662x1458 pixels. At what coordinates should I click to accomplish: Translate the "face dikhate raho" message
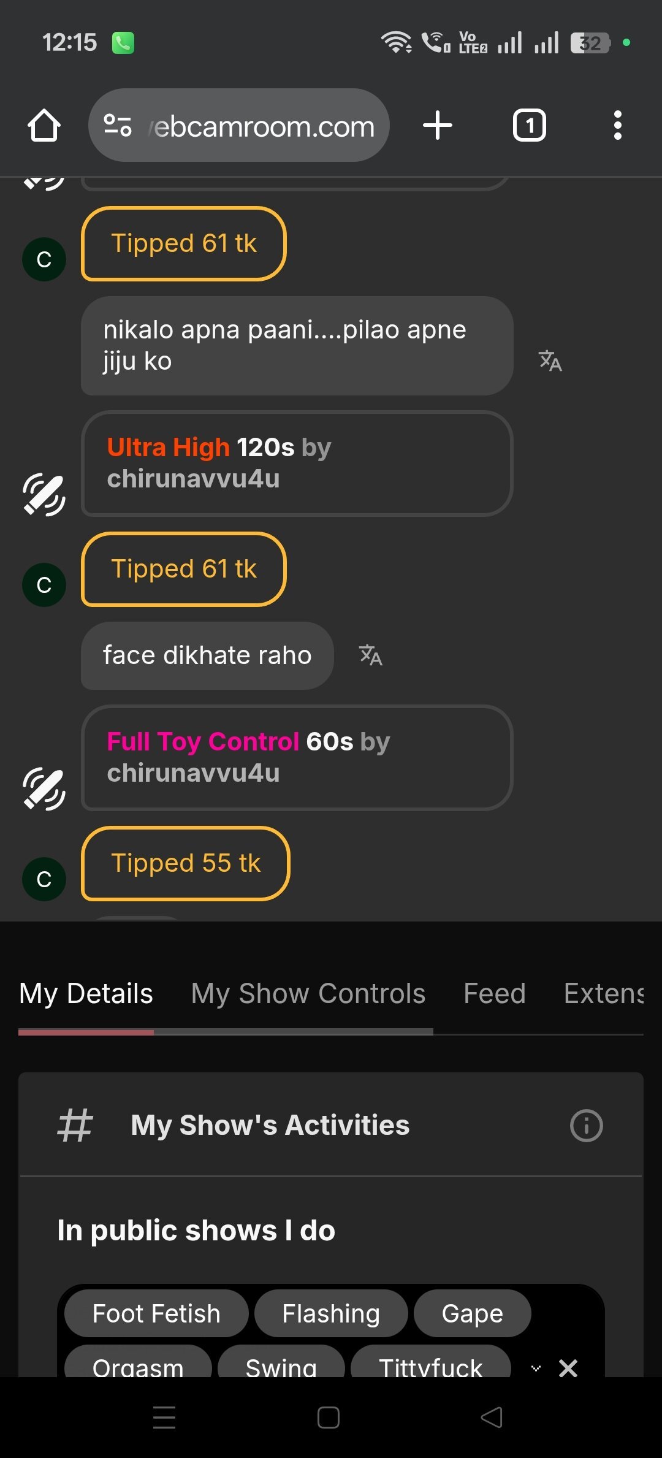coord(370,655)
